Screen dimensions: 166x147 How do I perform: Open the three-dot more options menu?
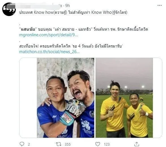click(159, 5)
